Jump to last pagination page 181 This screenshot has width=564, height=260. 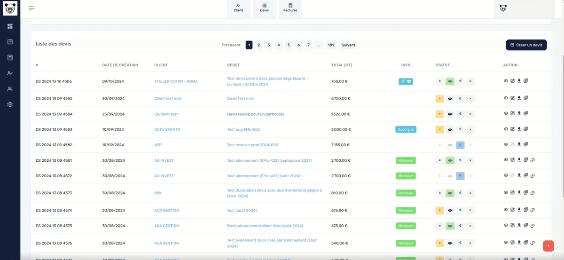[331, 45]
